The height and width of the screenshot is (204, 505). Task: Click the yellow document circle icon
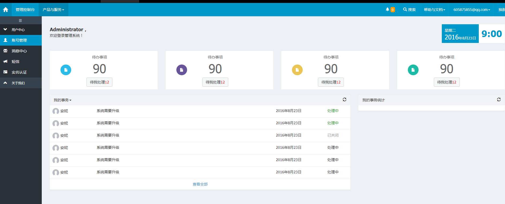[x=297, y=70]
